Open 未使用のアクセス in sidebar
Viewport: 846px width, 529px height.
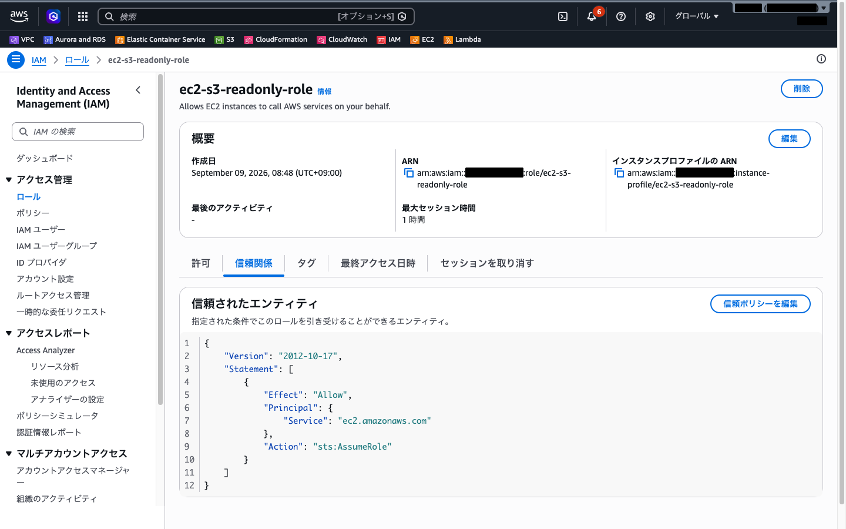63,383
